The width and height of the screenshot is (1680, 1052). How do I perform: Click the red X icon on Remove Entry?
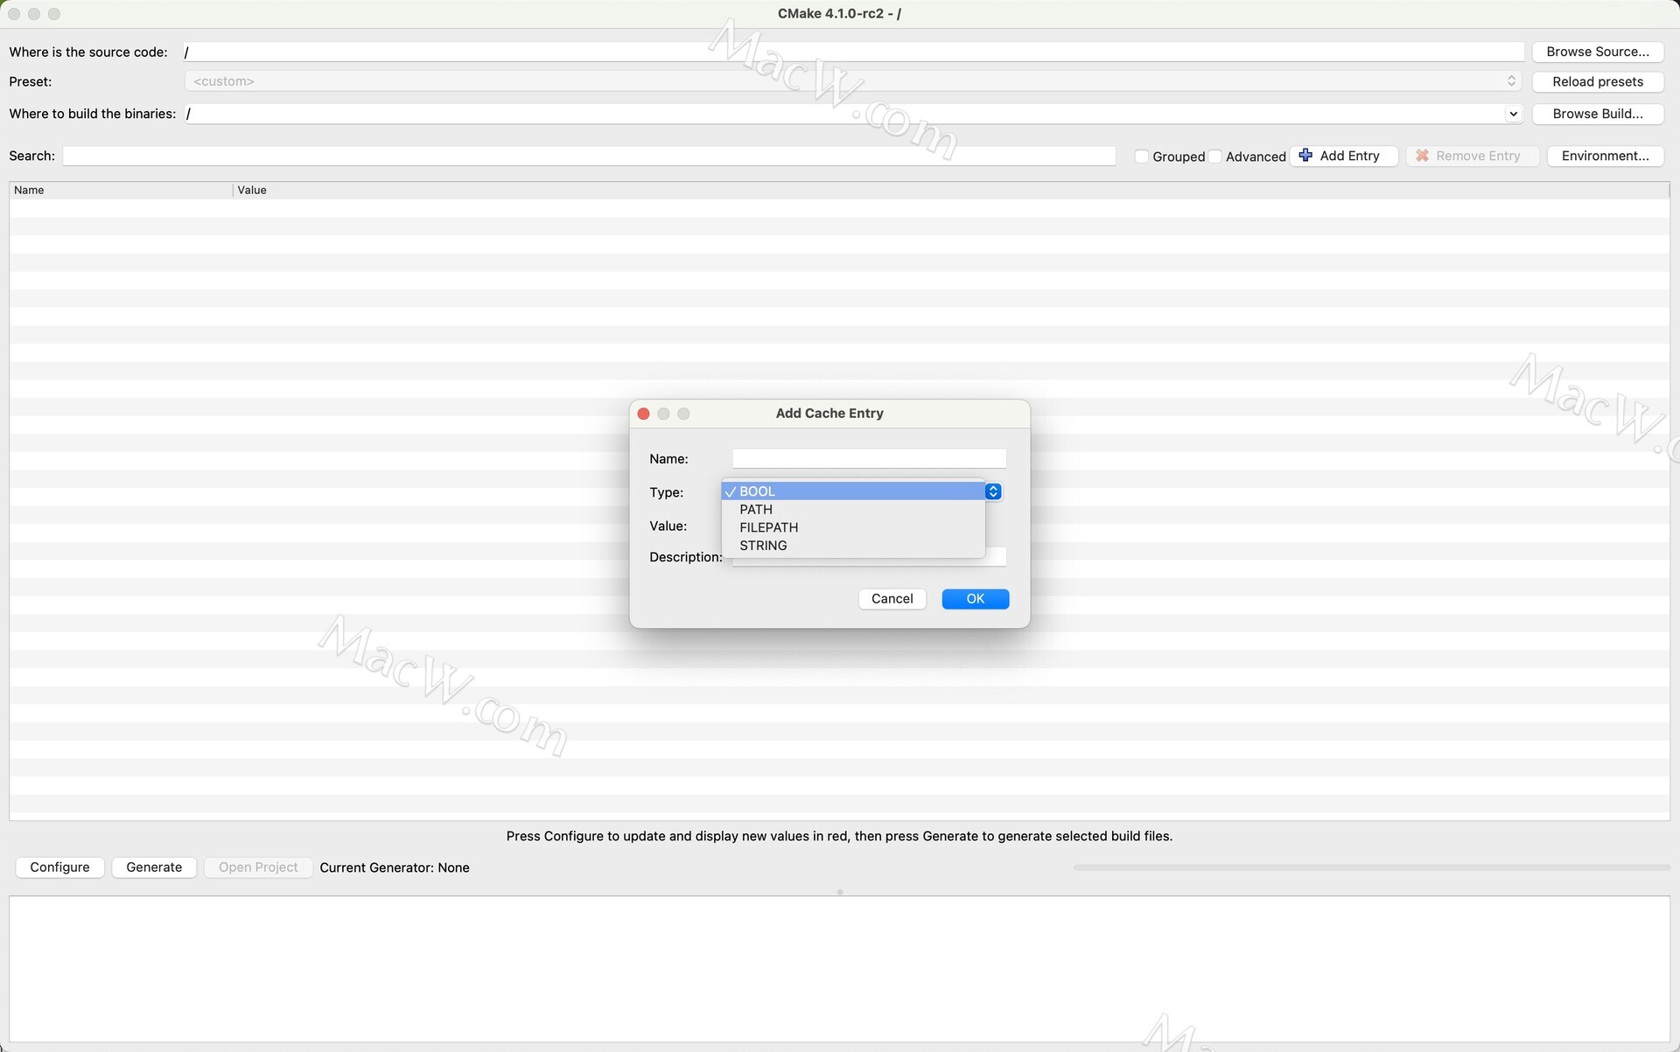pyautogui.click(x=1422, y=155)
